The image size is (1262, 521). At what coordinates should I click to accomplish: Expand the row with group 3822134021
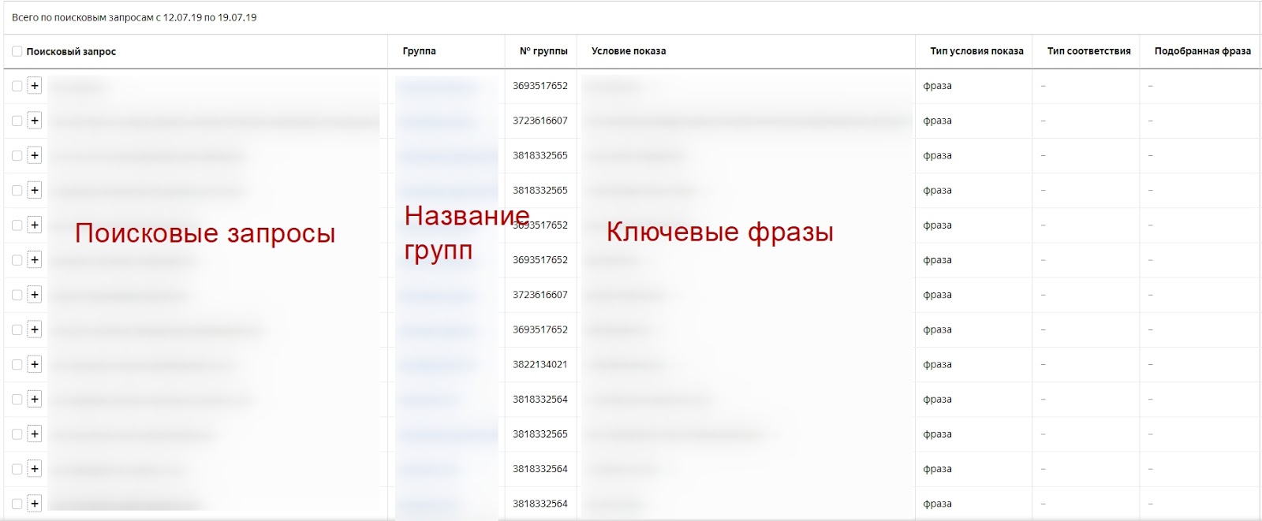(x=35, y=364)
